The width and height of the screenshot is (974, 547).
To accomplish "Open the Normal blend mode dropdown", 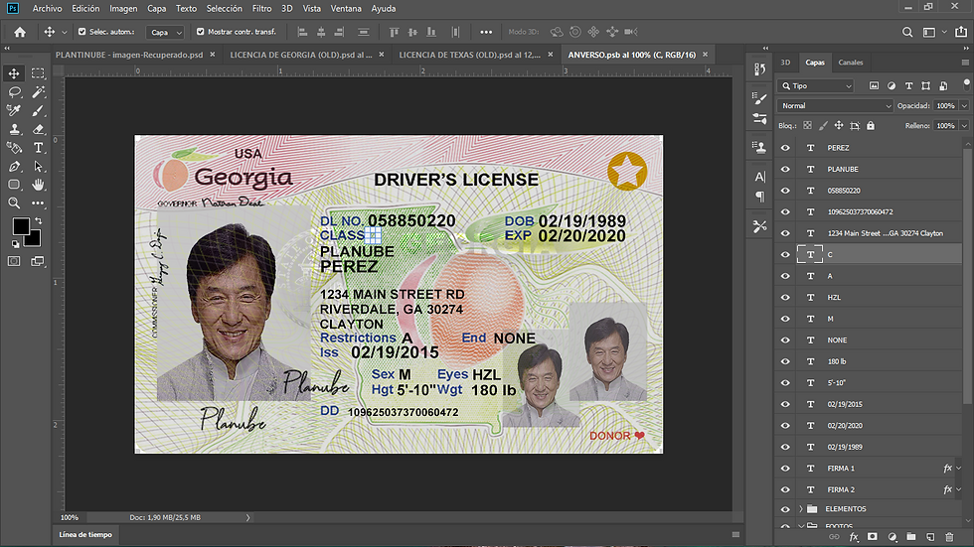I will 835,105.
